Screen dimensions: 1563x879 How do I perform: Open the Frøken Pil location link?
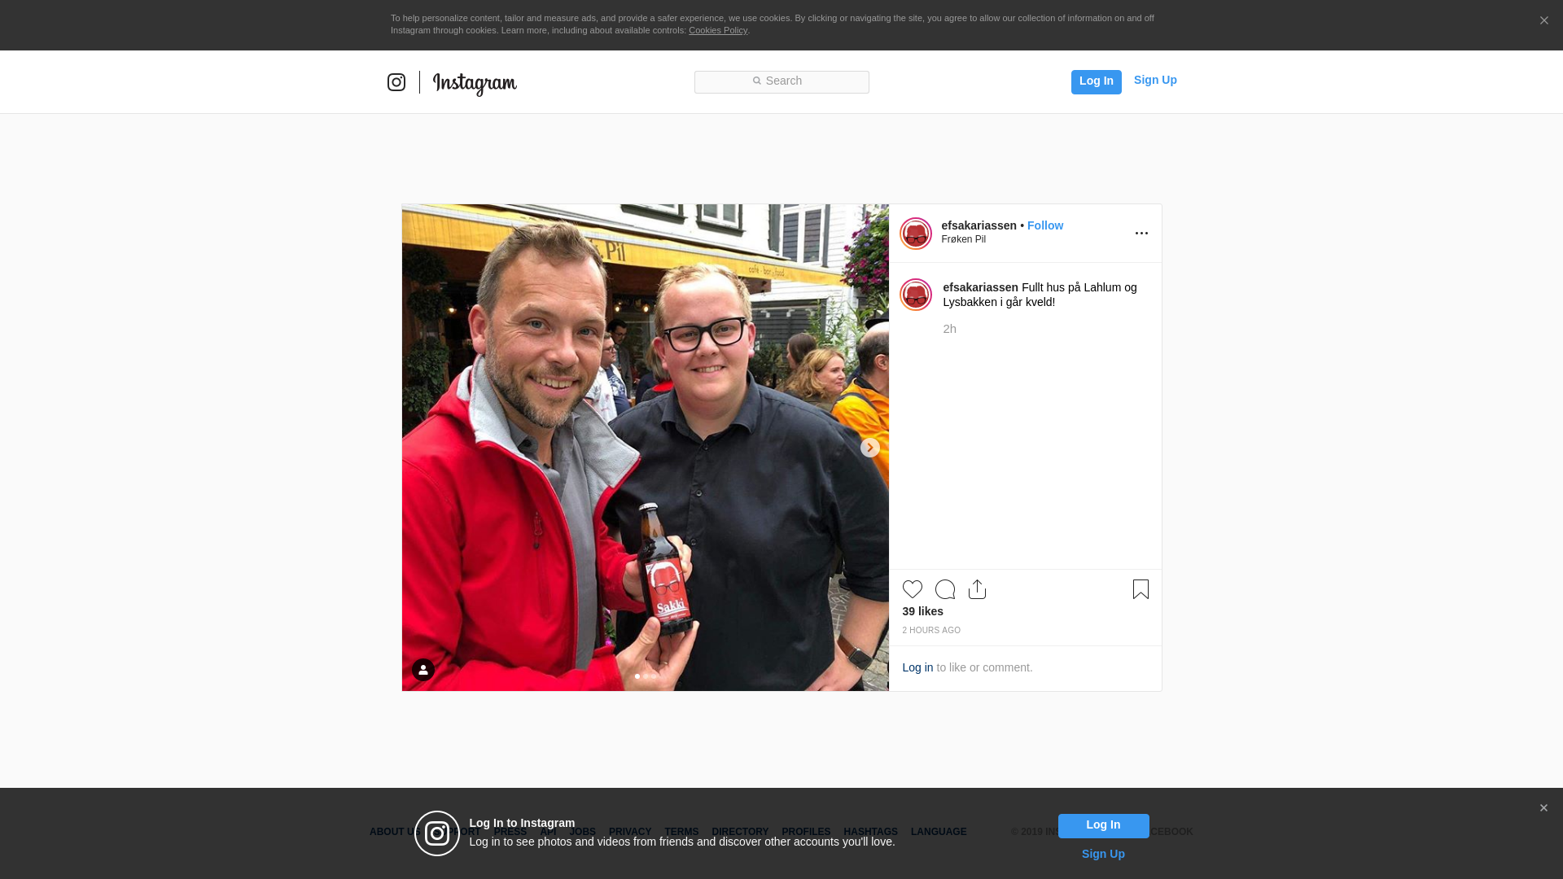[x=964, y=239]
